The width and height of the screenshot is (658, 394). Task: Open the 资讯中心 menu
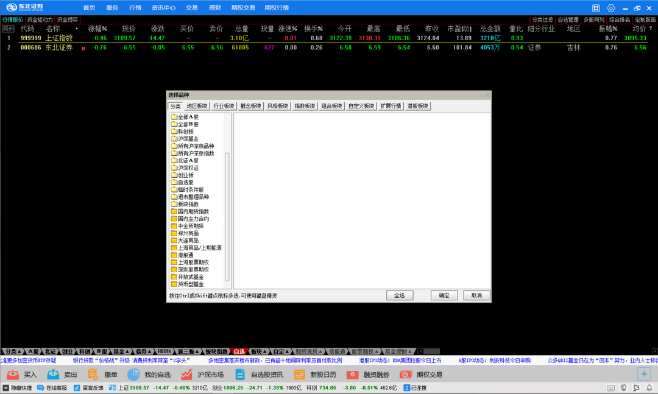click(x=163, y=8)
